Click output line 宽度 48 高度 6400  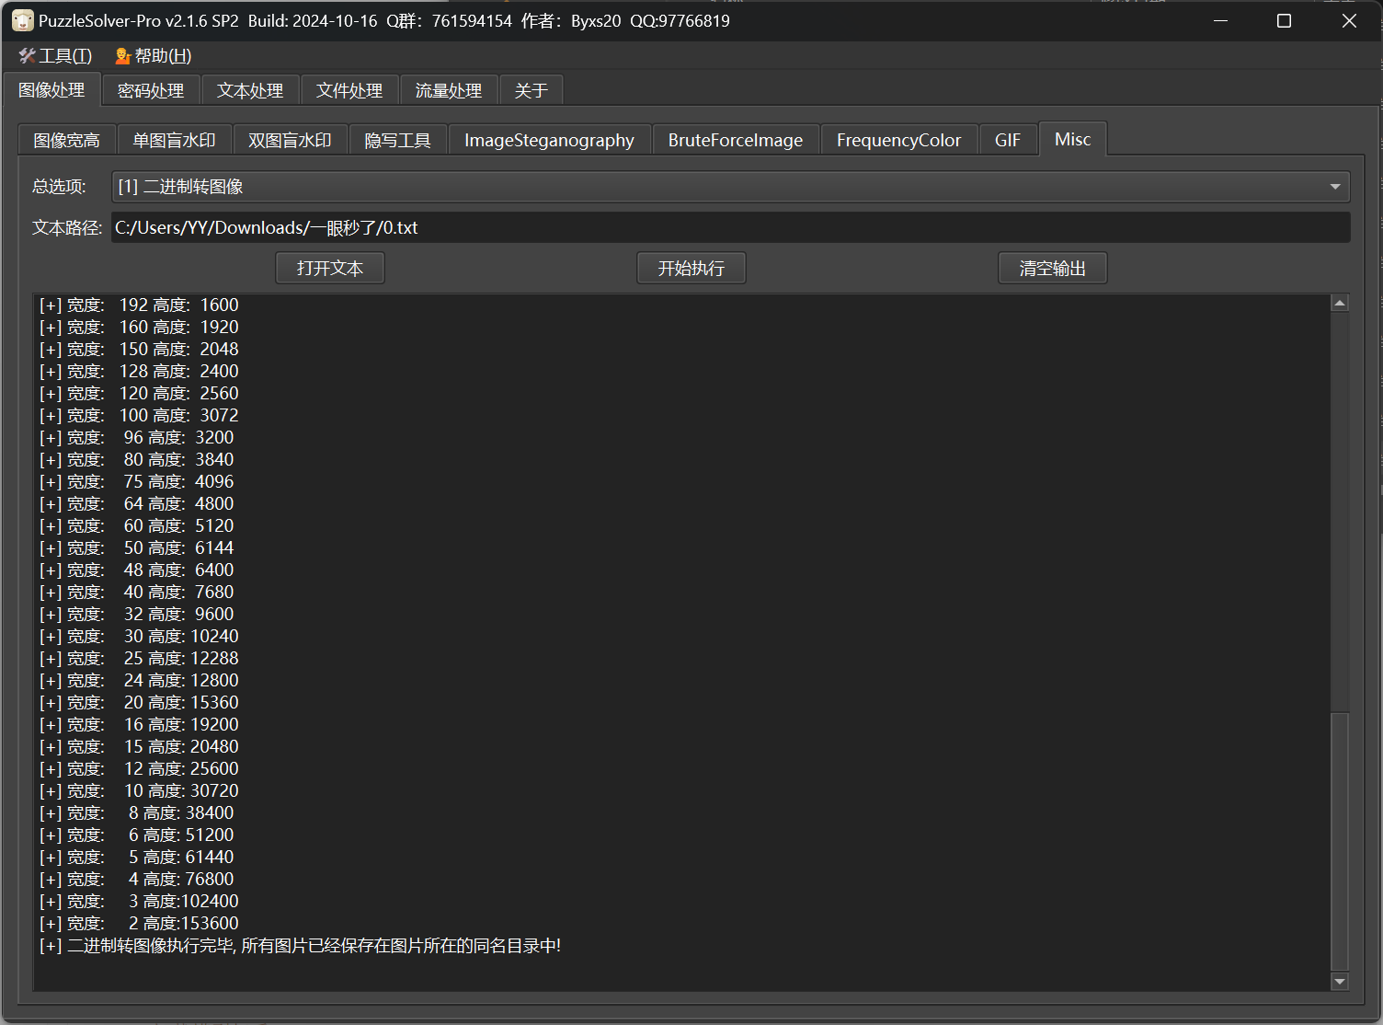136,570
